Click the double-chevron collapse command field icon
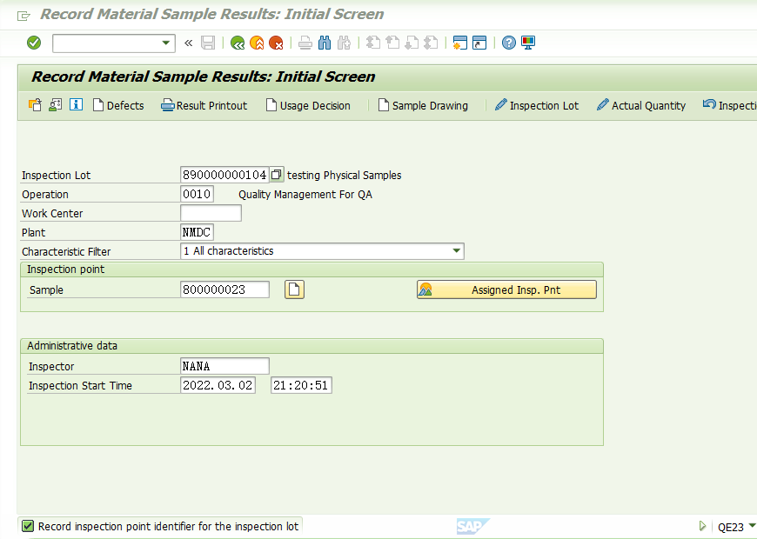 (188, 43)
